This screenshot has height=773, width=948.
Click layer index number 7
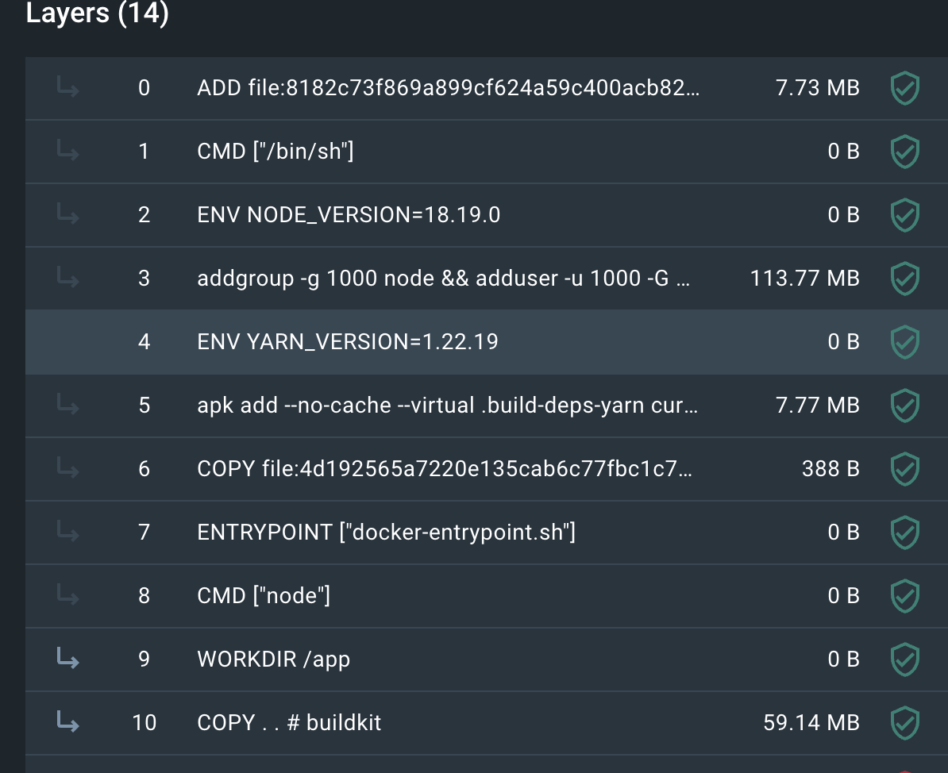[x=144, y=533]
